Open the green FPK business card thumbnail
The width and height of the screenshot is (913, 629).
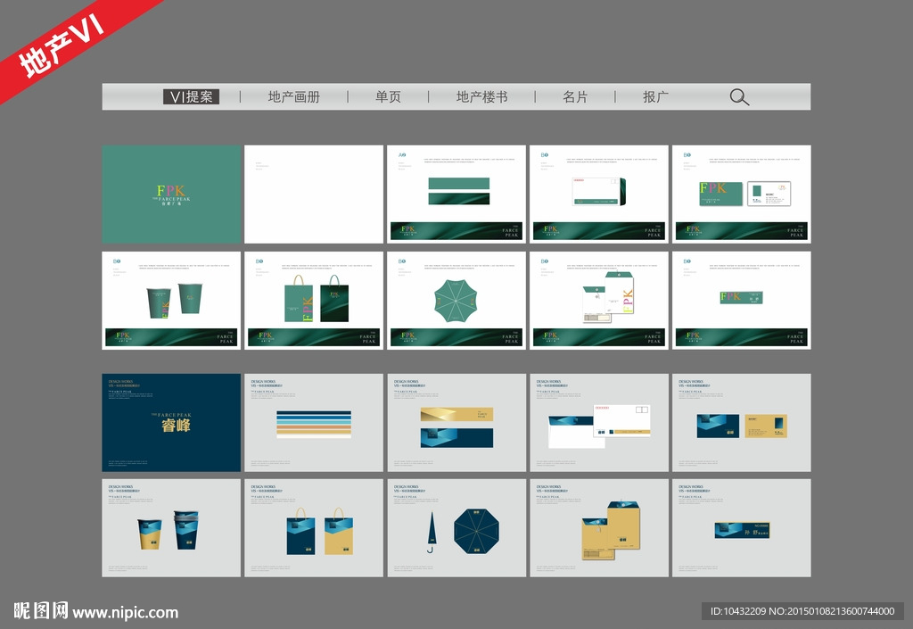point(742,194)
